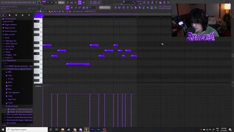Select the Zoom magnifier tool in piano roll

(67, 11)
